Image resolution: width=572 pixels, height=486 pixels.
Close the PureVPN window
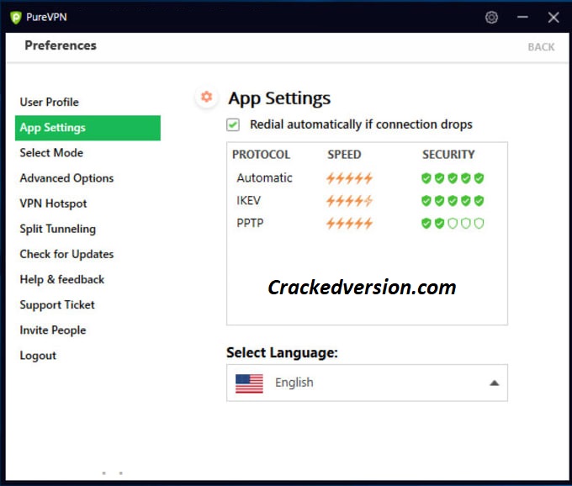(x=553, y=17)
